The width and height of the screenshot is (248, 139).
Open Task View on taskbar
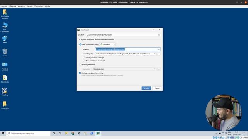click(x=60, y=133)
